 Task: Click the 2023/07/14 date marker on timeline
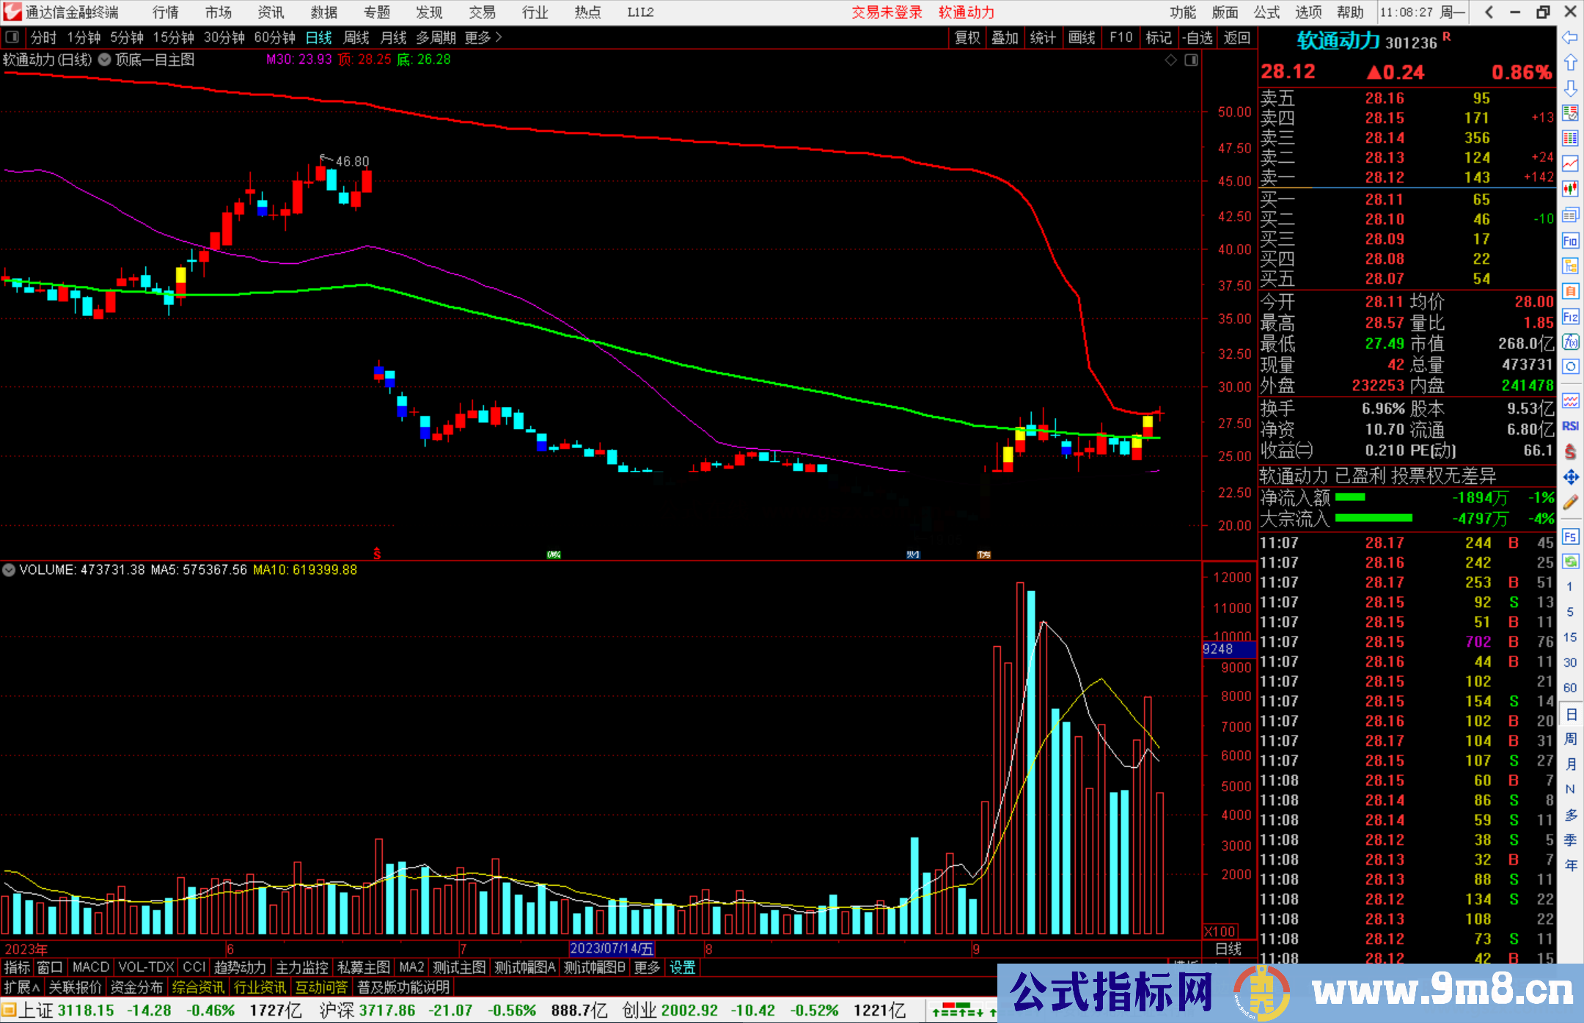pyautogui.click(x=611, y=948)
